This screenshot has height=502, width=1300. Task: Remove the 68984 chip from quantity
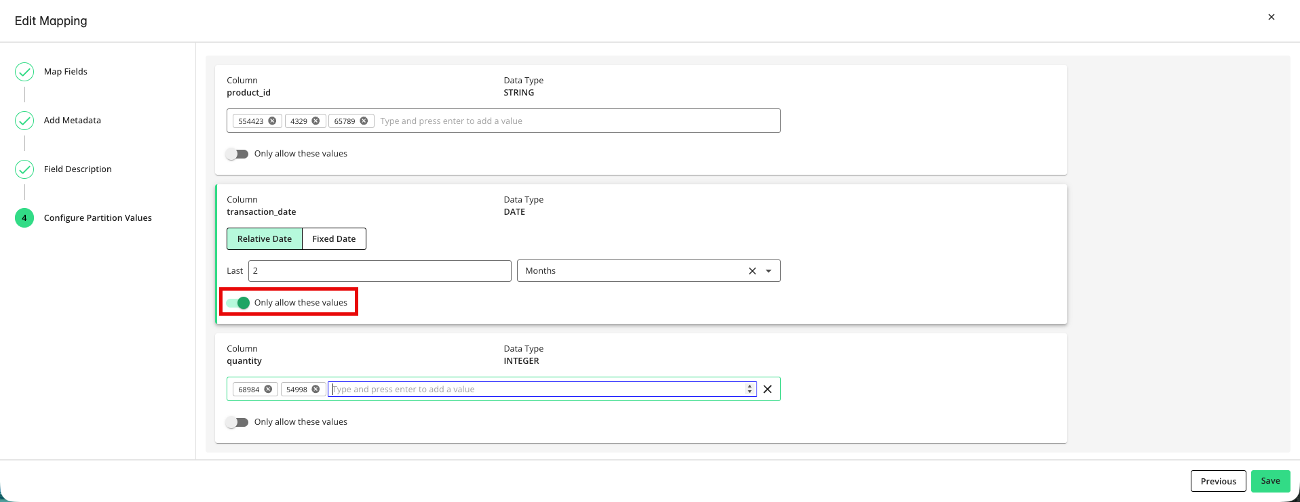pos(268,390)
